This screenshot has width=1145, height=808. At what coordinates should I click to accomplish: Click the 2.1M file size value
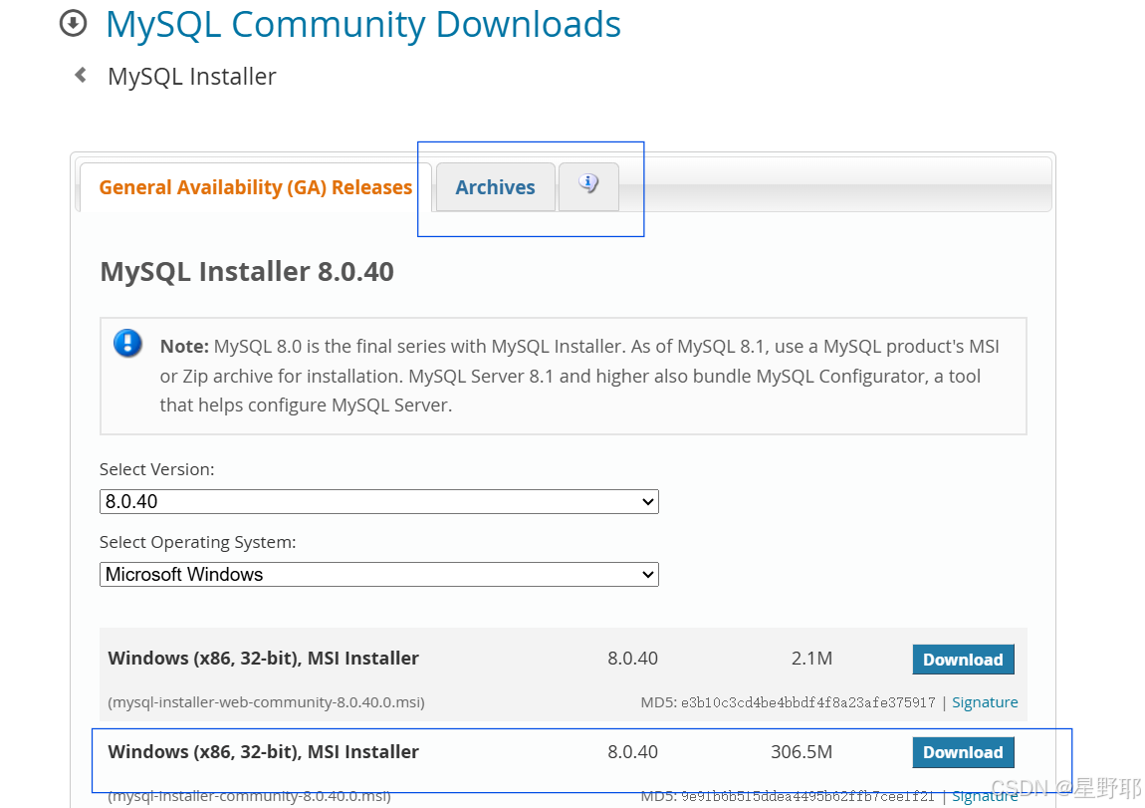click(812, 659)
